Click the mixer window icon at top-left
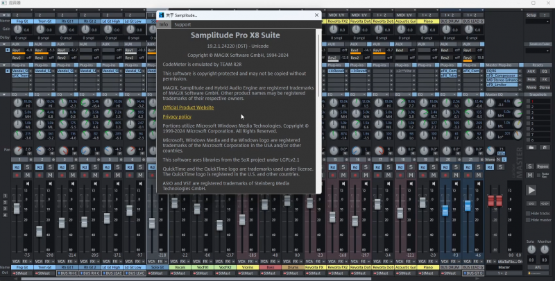The height and width of the screenshot is (281, 555). [x=4, y=3]
